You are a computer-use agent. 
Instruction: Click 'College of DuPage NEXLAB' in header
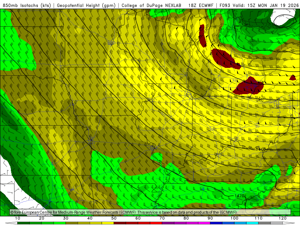(151, 6)
